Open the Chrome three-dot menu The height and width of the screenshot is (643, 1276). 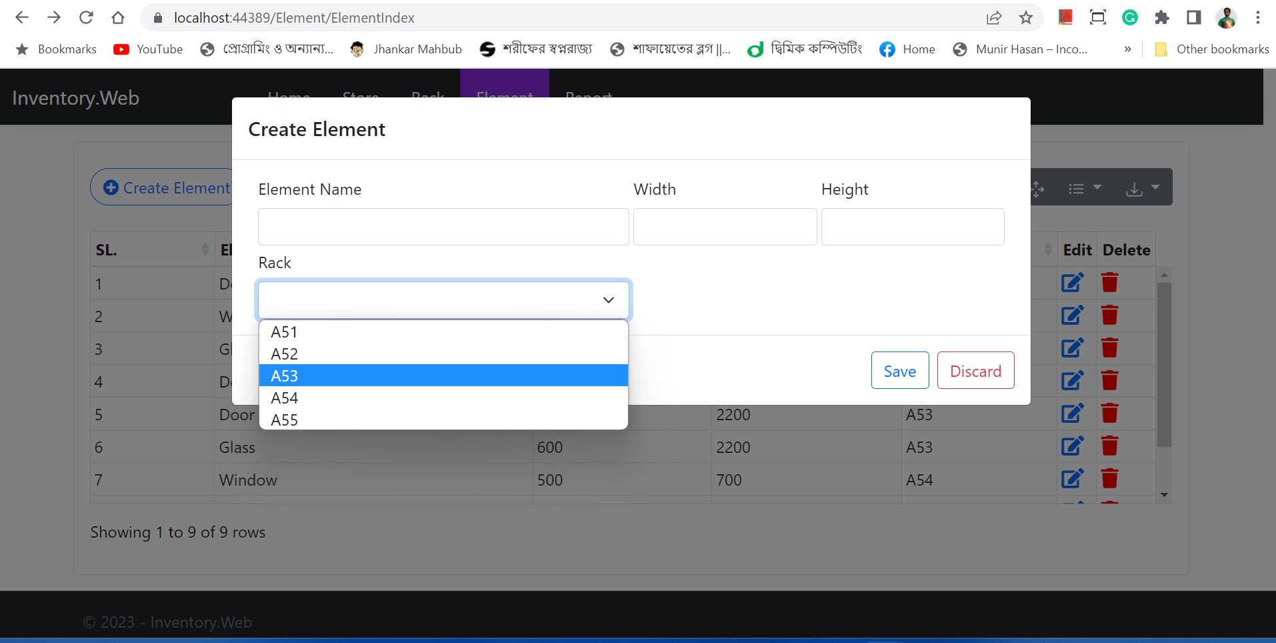[x=1259, y=17]
